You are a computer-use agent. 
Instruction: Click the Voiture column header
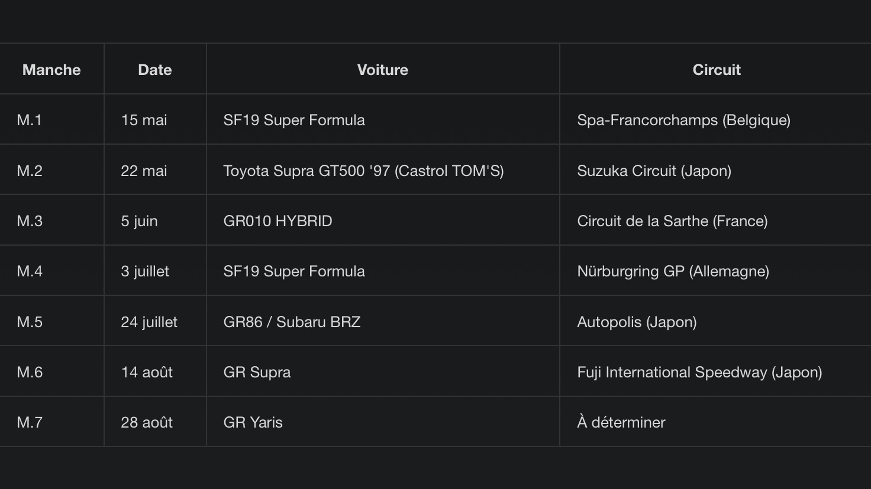(383, 69)
